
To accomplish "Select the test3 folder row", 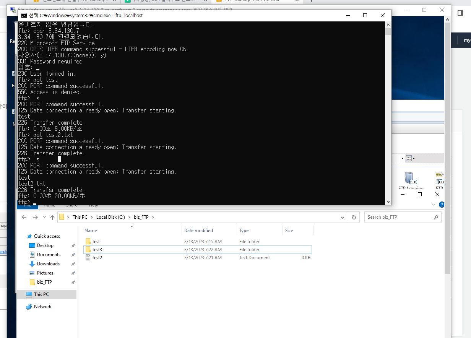I will click(x=197, y=250).
